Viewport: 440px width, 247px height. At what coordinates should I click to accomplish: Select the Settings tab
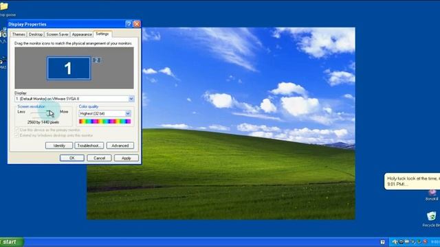[102, 34]
